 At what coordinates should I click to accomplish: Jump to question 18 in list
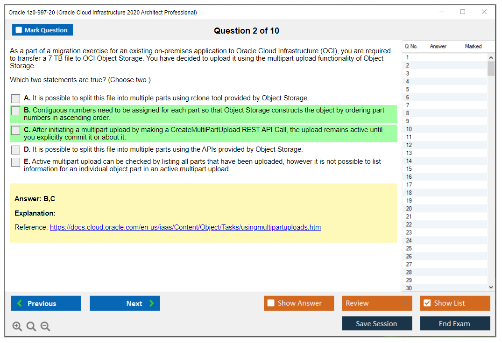click(x=445, y=193)
